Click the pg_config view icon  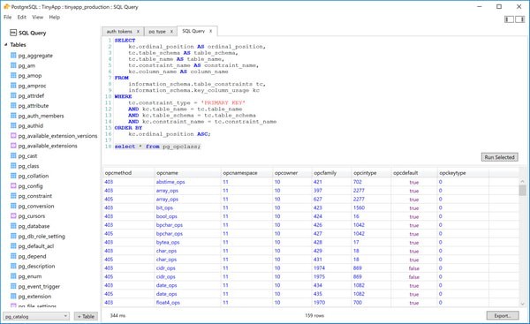(13, 185)
